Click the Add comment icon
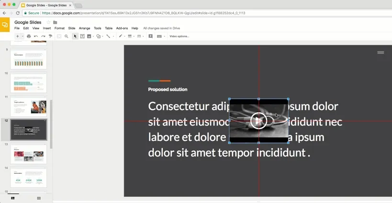 coord(150,36)
